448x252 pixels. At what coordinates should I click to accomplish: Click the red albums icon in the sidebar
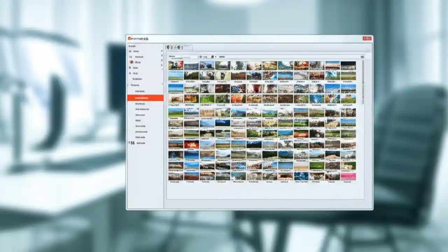[131, 62]
